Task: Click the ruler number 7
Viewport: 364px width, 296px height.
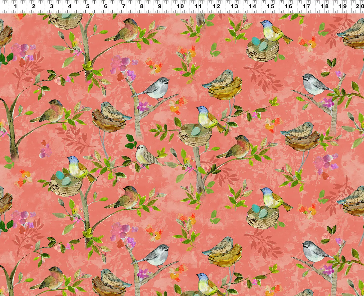Action: (x=124, y=6)
